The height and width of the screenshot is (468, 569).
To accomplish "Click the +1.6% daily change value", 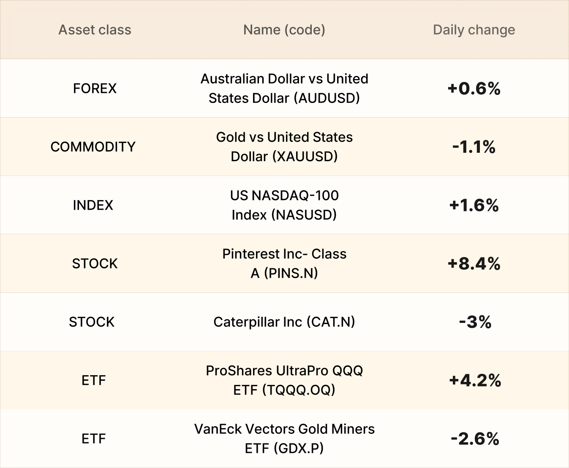I will (x=474, y=205).
